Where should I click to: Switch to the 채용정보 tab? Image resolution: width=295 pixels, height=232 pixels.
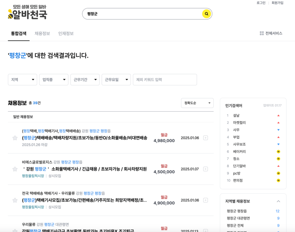click(x=42, y=32)
